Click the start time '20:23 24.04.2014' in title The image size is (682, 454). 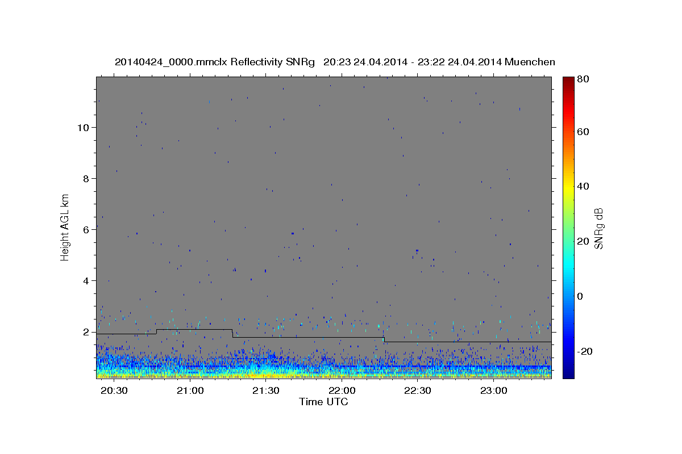click(x=365, y=62)
